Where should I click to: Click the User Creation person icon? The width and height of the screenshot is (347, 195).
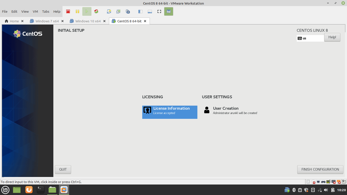point(207,110)
